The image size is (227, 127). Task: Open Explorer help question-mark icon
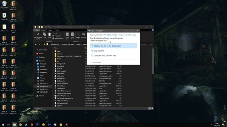pyautogui.click(x=153, y=30)
